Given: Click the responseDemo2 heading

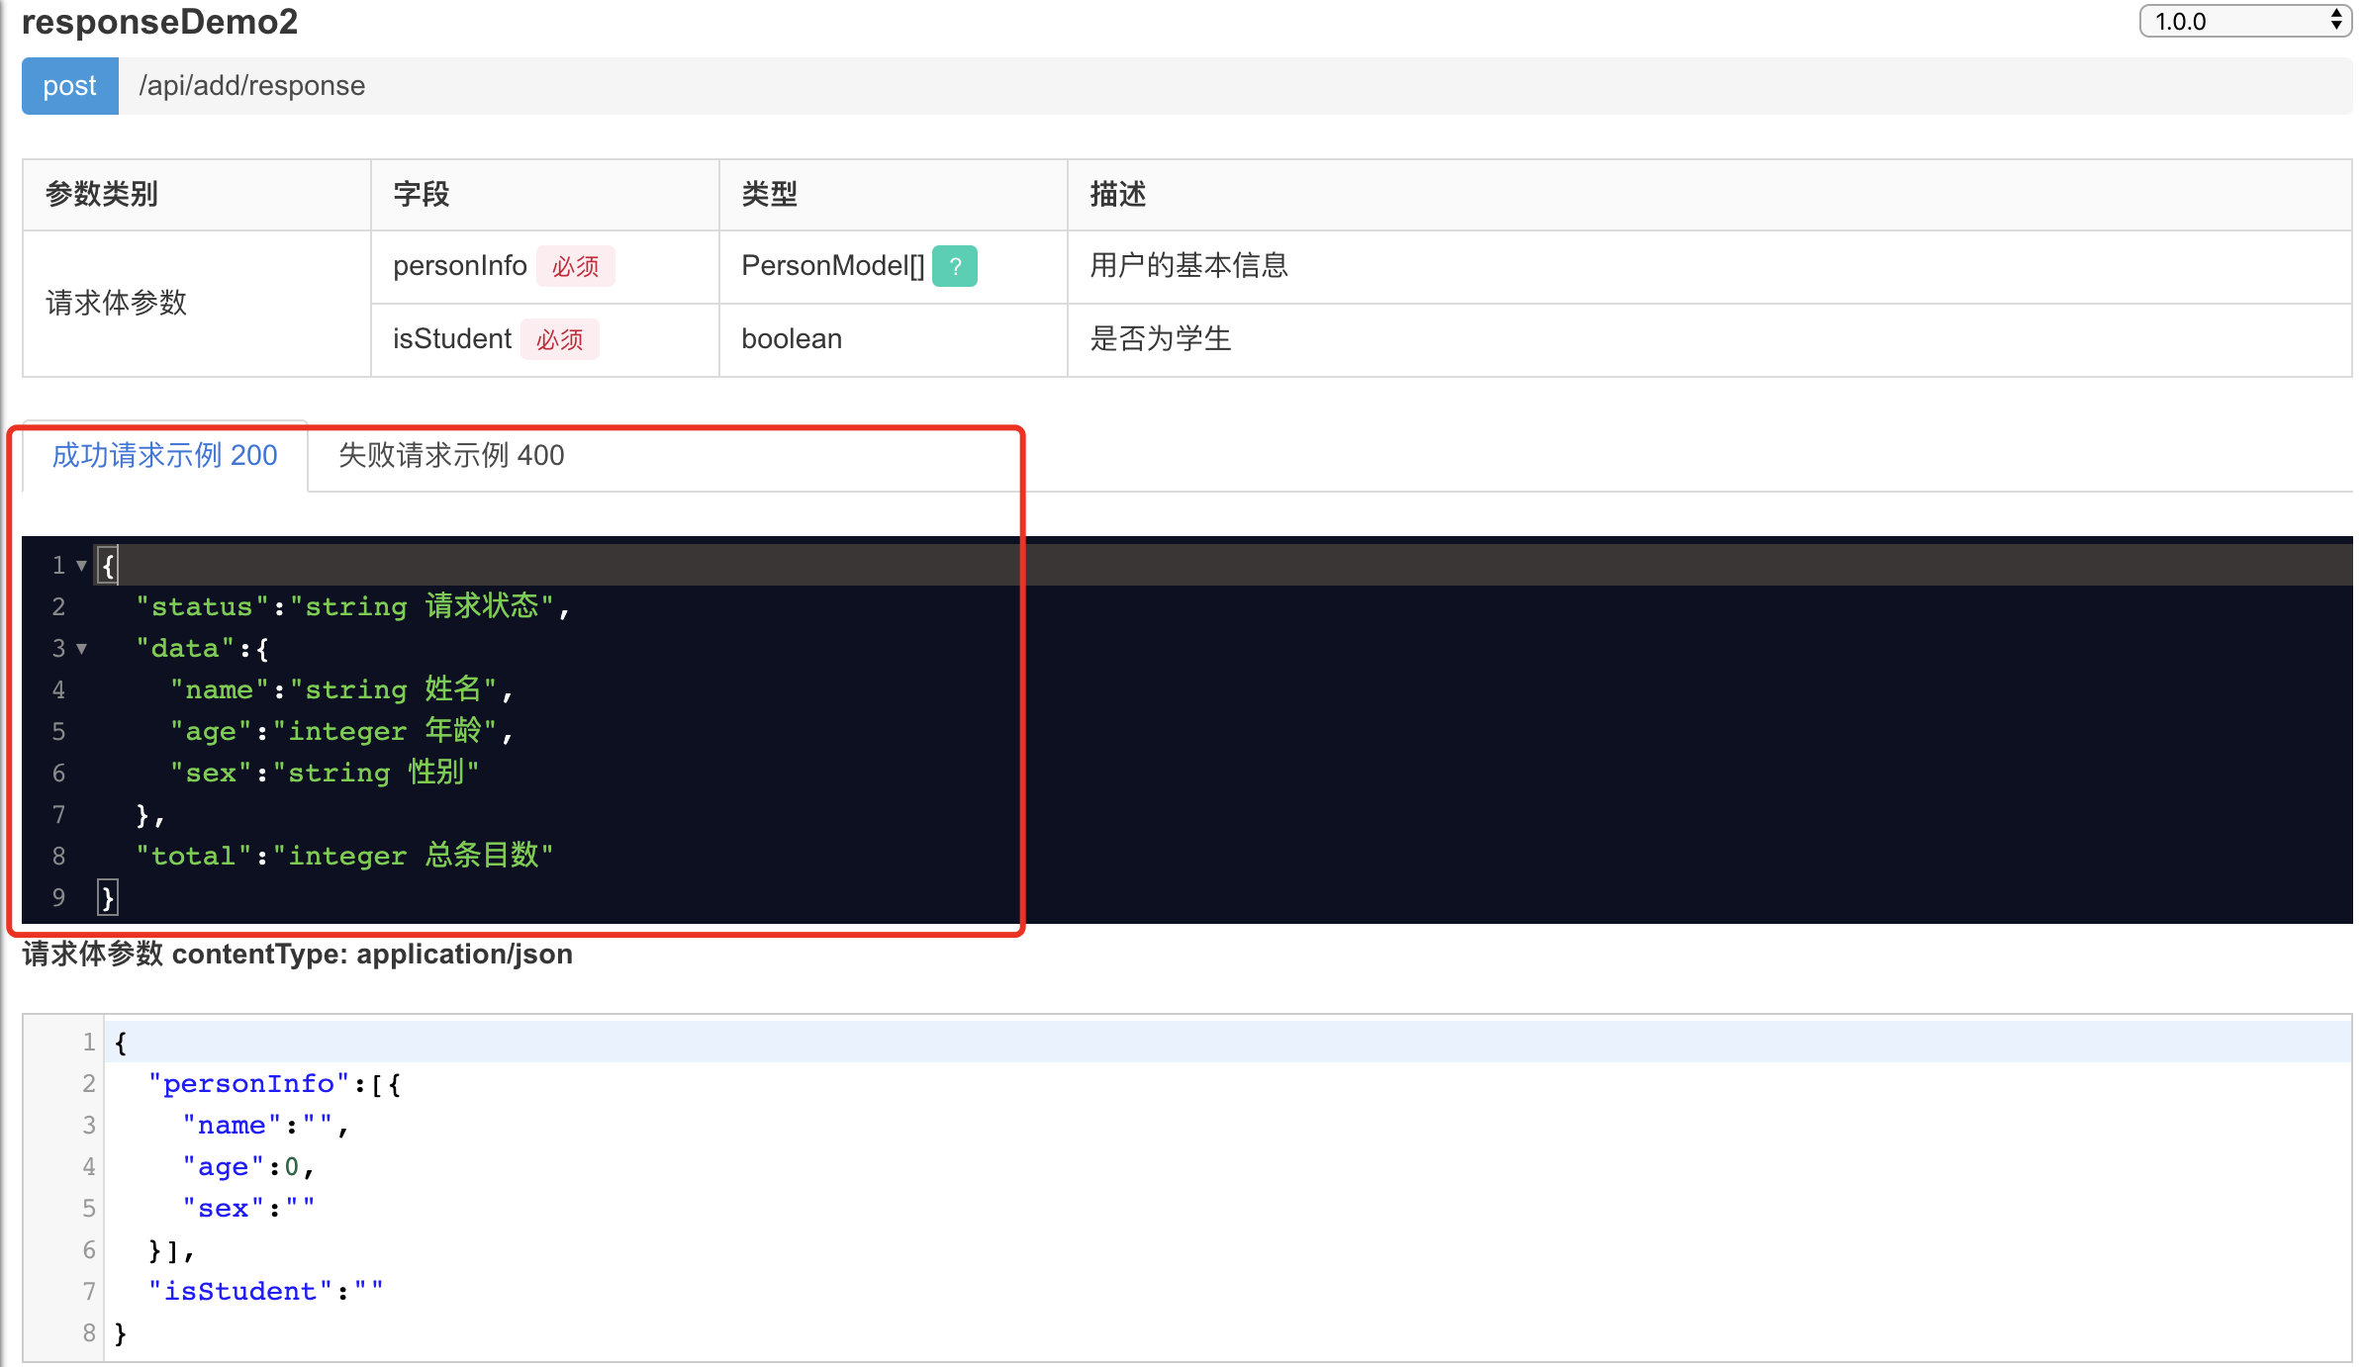Looking at the screenshot, I should coord(159,21).
